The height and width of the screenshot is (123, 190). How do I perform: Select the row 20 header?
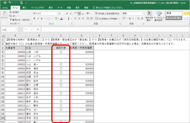(3, 118)
